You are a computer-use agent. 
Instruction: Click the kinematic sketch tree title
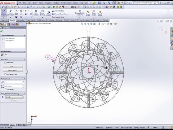click(x=41, y=23)
